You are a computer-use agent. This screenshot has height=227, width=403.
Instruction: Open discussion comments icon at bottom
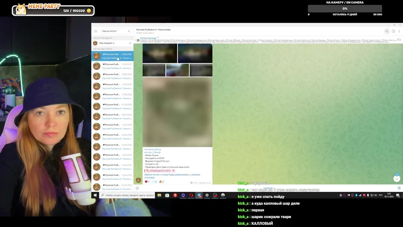click(x=137, y=188)
